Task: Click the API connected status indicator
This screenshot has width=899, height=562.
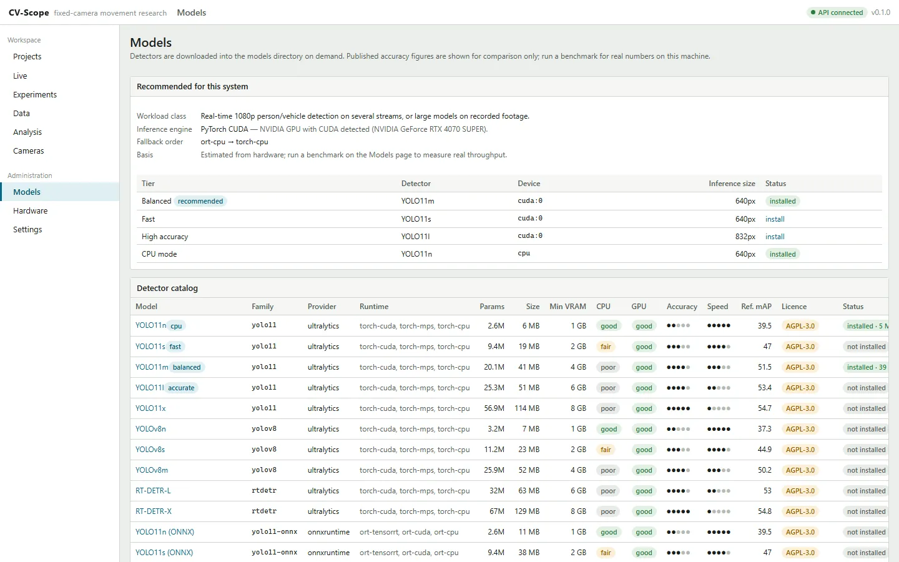Action: coord(837,12)
